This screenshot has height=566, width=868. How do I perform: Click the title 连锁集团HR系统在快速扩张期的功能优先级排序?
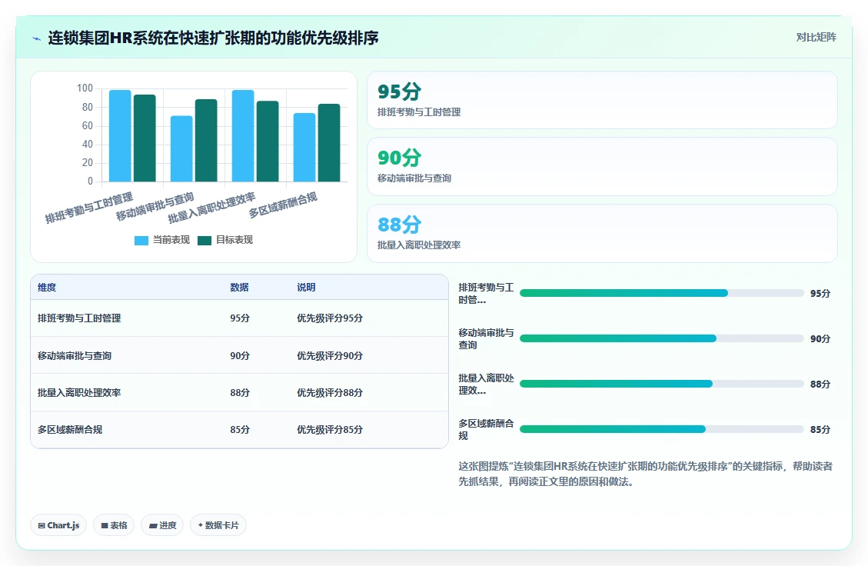point(213,38)
